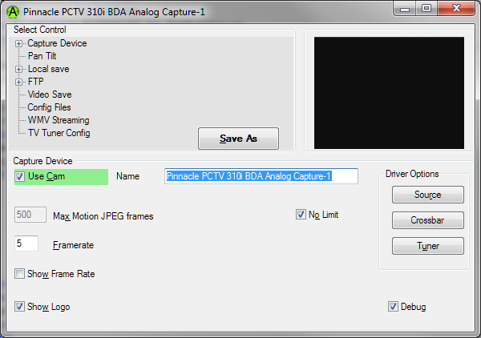Toggle the Show Logo checkbox
Viewport: 481px width, 338px height.
pos(19,307)
